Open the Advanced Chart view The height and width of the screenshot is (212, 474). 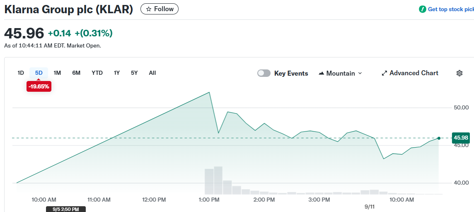(410, 73)
